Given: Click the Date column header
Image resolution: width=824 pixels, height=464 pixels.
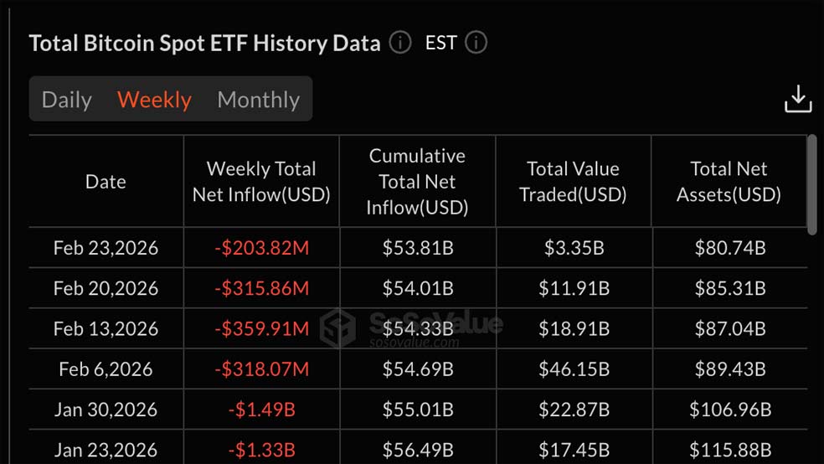Looking at the screenshot, I should [106, 182].
